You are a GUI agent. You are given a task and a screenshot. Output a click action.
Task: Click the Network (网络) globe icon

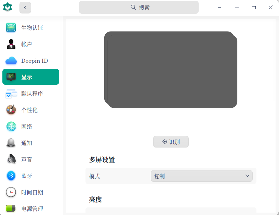point(11,127)
